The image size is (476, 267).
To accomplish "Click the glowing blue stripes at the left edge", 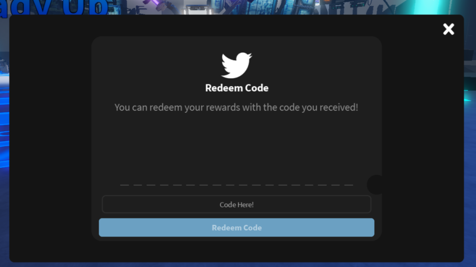I will [4, 127].
